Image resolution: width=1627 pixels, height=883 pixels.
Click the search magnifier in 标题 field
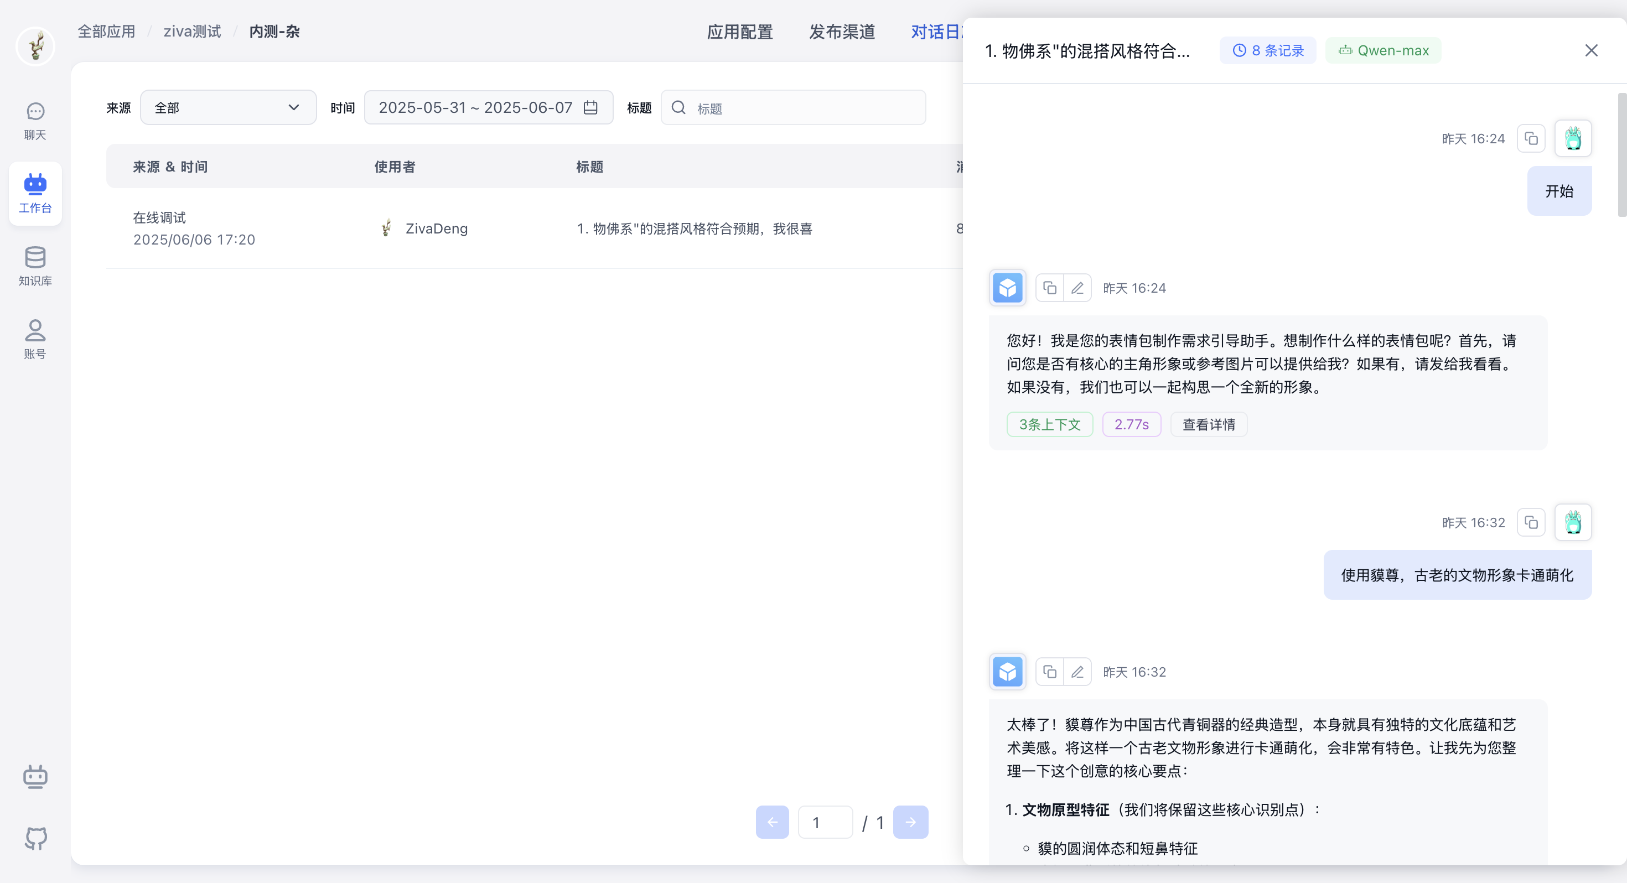[x=678, y=107]
